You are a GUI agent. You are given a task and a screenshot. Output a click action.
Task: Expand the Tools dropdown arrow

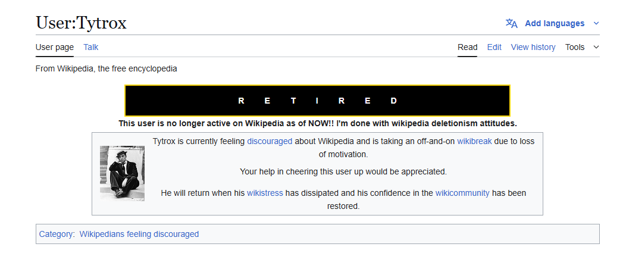point(596,47)
